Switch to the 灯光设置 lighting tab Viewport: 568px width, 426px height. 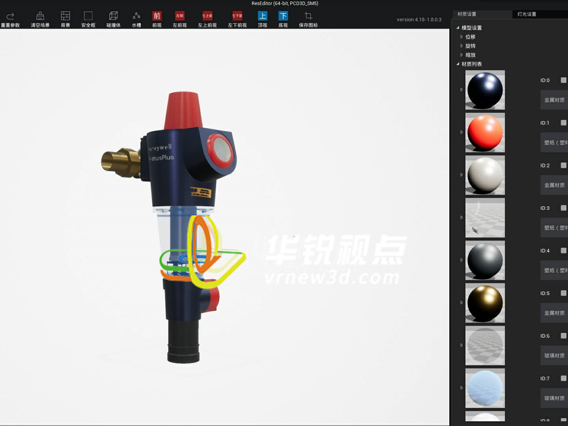(x=527, y=14)
